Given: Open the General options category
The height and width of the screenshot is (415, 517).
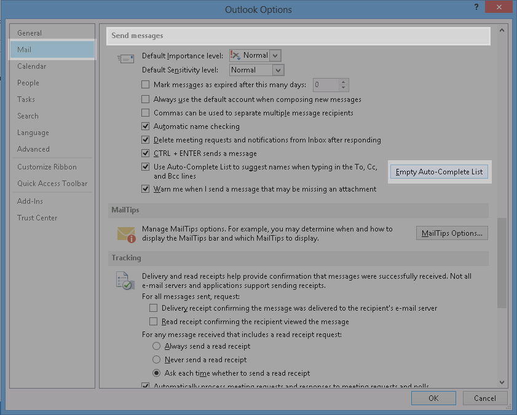Looking at the screenshot, I should pyautogui.click(x=52, y=33).
